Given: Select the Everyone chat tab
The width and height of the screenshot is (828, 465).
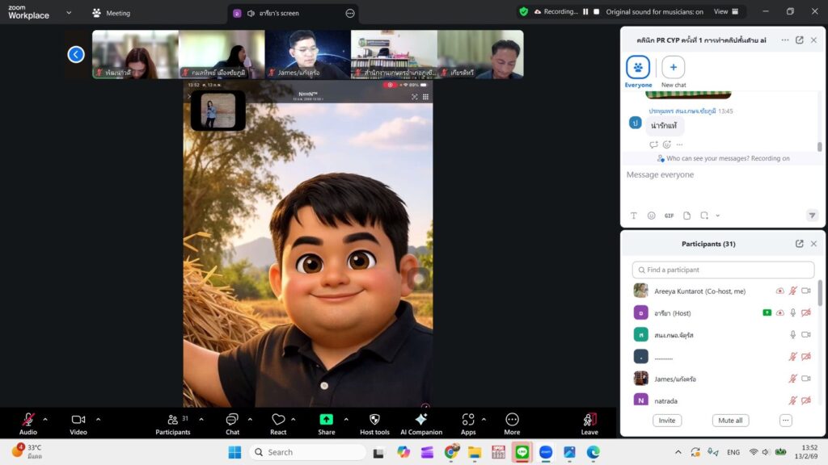Looking at the screenshot, I should click(638, 71).
